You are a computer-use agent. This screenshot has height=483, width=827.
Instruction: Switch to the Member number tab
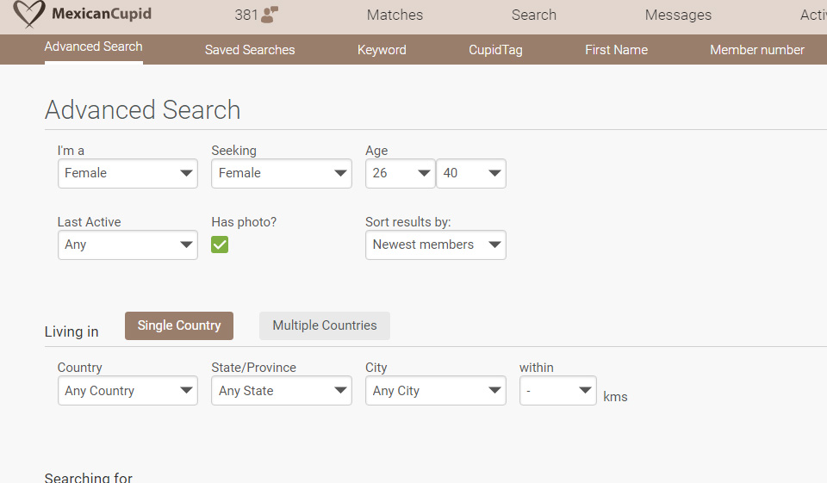[x=756, y=50]
